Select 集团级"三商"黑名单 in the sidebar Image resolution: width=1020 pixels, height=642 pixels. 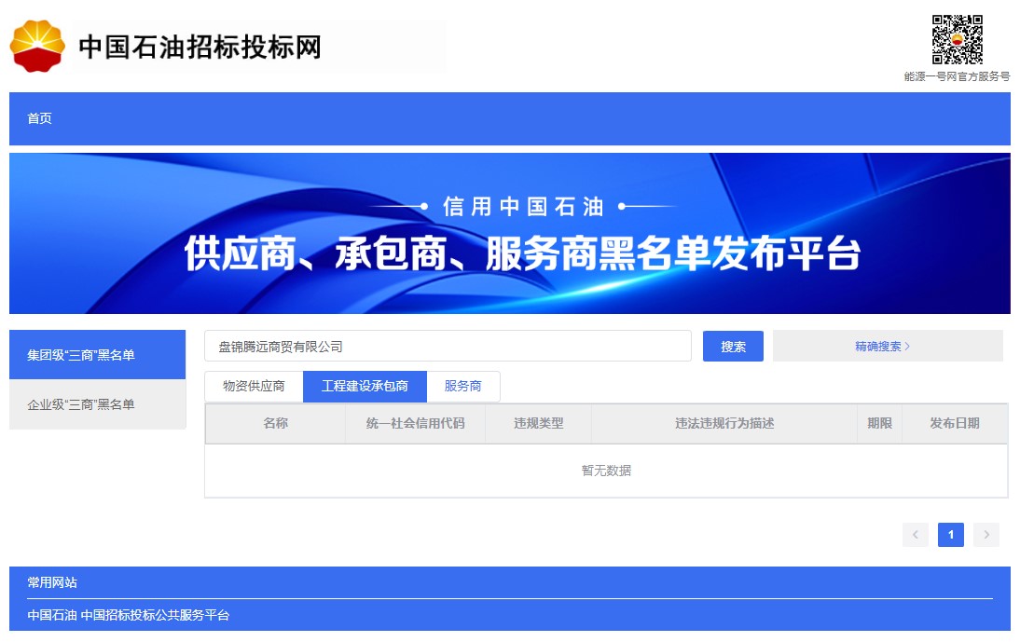(98, 355)
